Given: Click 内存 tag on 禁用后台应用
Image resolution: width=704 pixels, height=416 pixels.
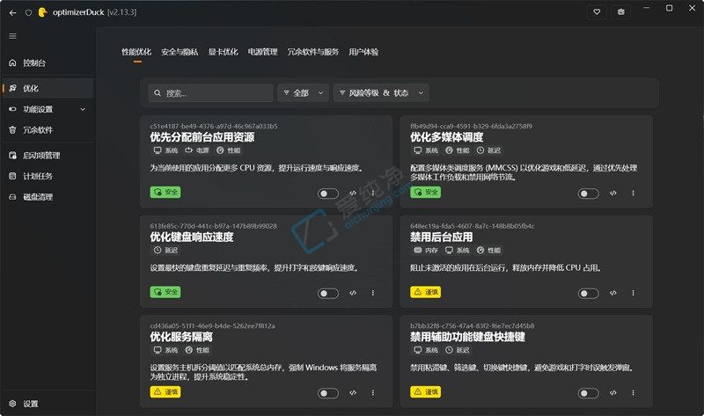Looking at the screenshot, I should tap(426, 250).
